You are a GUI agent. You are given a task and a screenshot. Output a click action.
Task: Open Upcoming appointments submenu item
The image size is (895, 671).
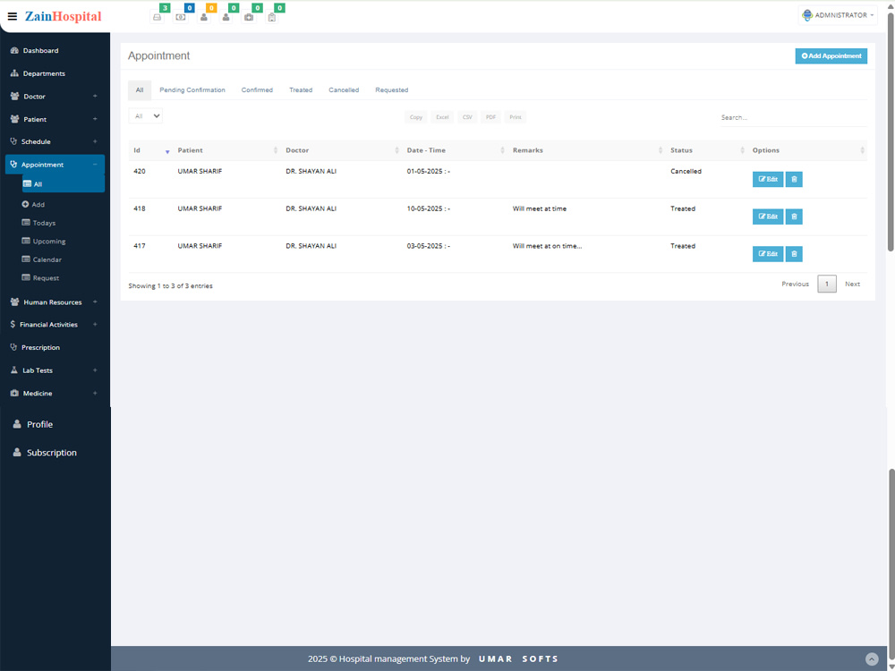(x=43, y=242)
